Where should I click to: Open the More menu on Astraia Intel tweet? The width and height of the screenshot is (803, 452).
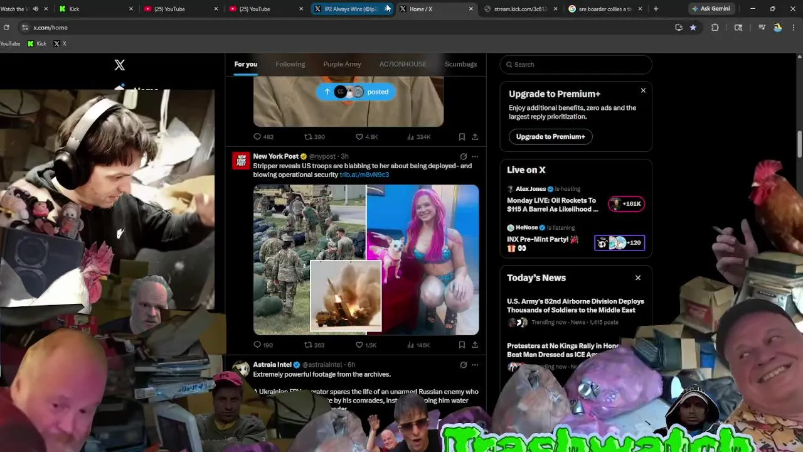pos(475,365)
